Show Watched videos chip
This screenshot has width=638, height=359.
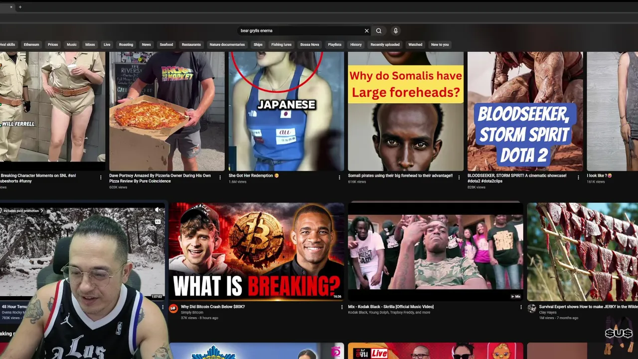pyautogui.click(x=415, y=44)
